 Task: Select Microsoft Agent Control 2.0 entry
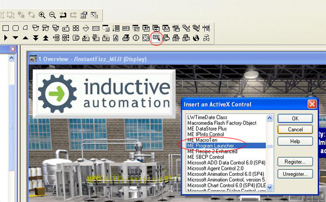coord(226,168)
